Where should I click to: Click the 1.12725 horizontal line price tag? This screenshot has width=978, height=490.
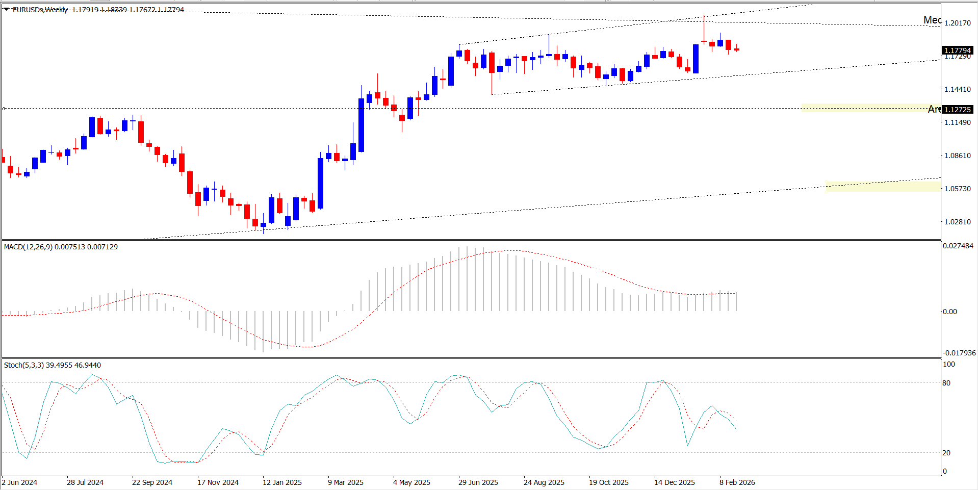(957, 110)
